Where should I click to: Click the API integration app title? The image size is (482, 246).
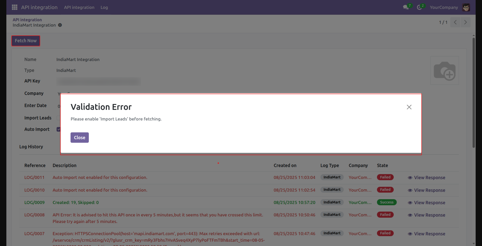coord(39,7)
